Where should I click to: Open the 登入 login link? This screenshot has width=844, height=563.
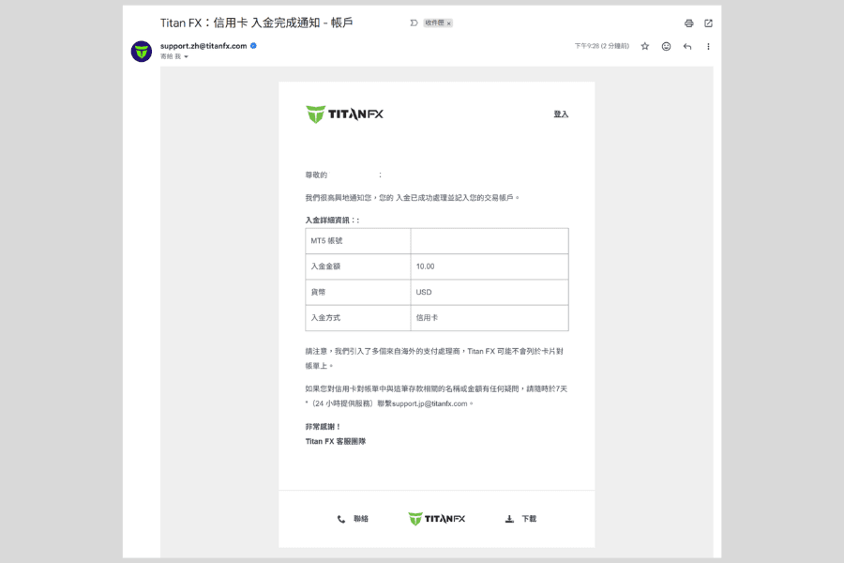559,113
